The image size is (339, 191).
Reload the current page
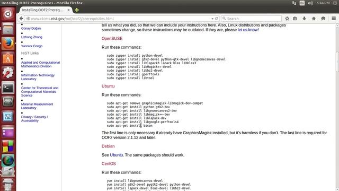[216, 19]
